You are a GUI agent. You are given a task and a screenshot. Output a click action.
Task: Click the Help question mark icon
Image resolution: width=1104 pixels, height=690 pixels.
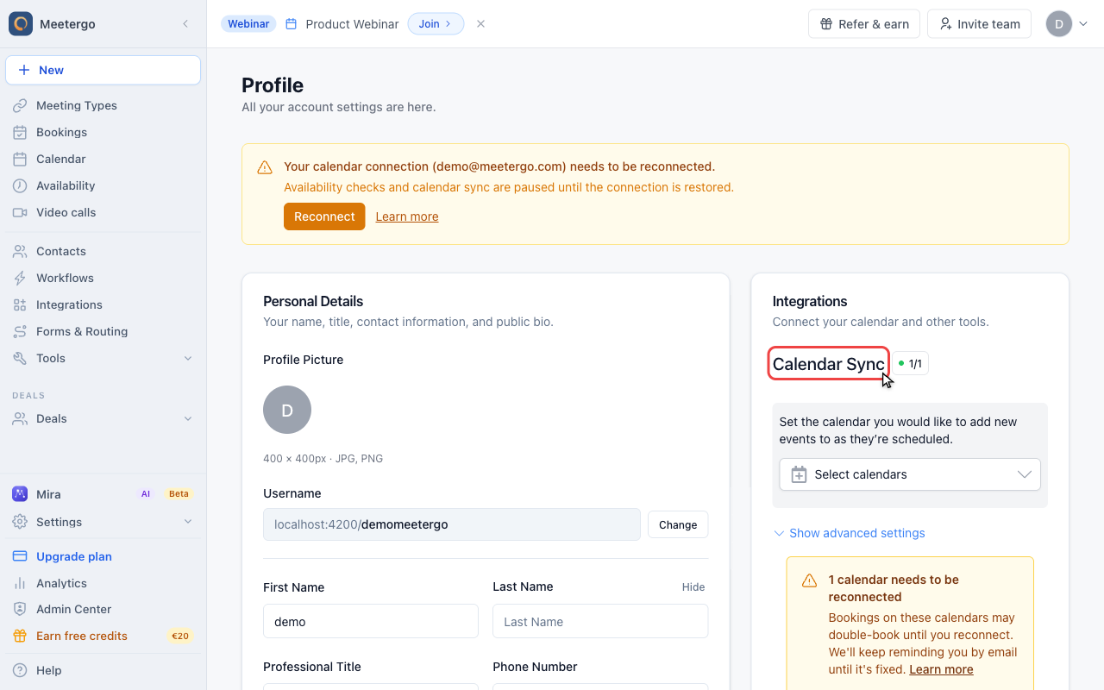pos(20,670)
